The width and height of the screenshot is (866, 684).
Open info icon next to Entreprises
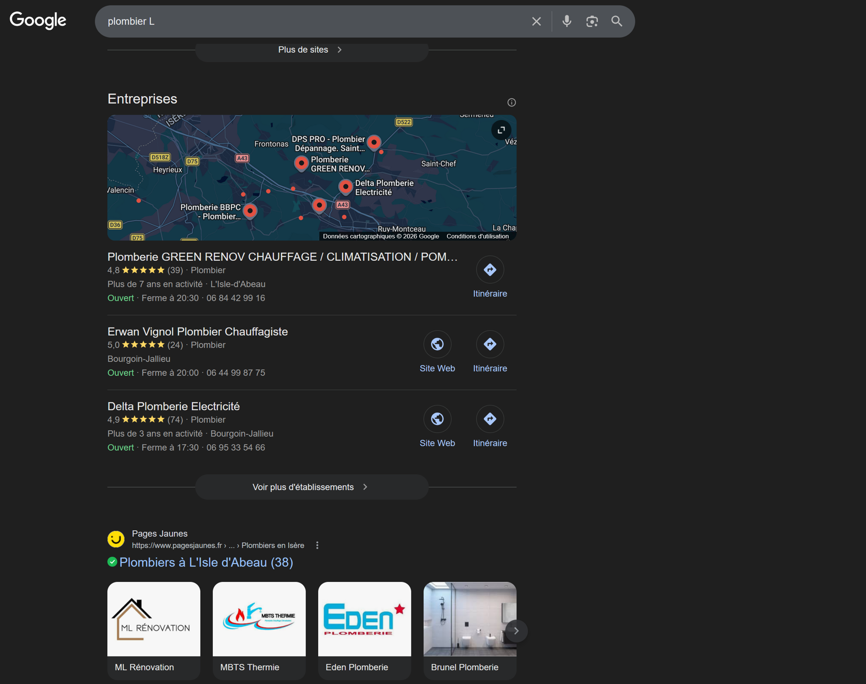point(512,103)
